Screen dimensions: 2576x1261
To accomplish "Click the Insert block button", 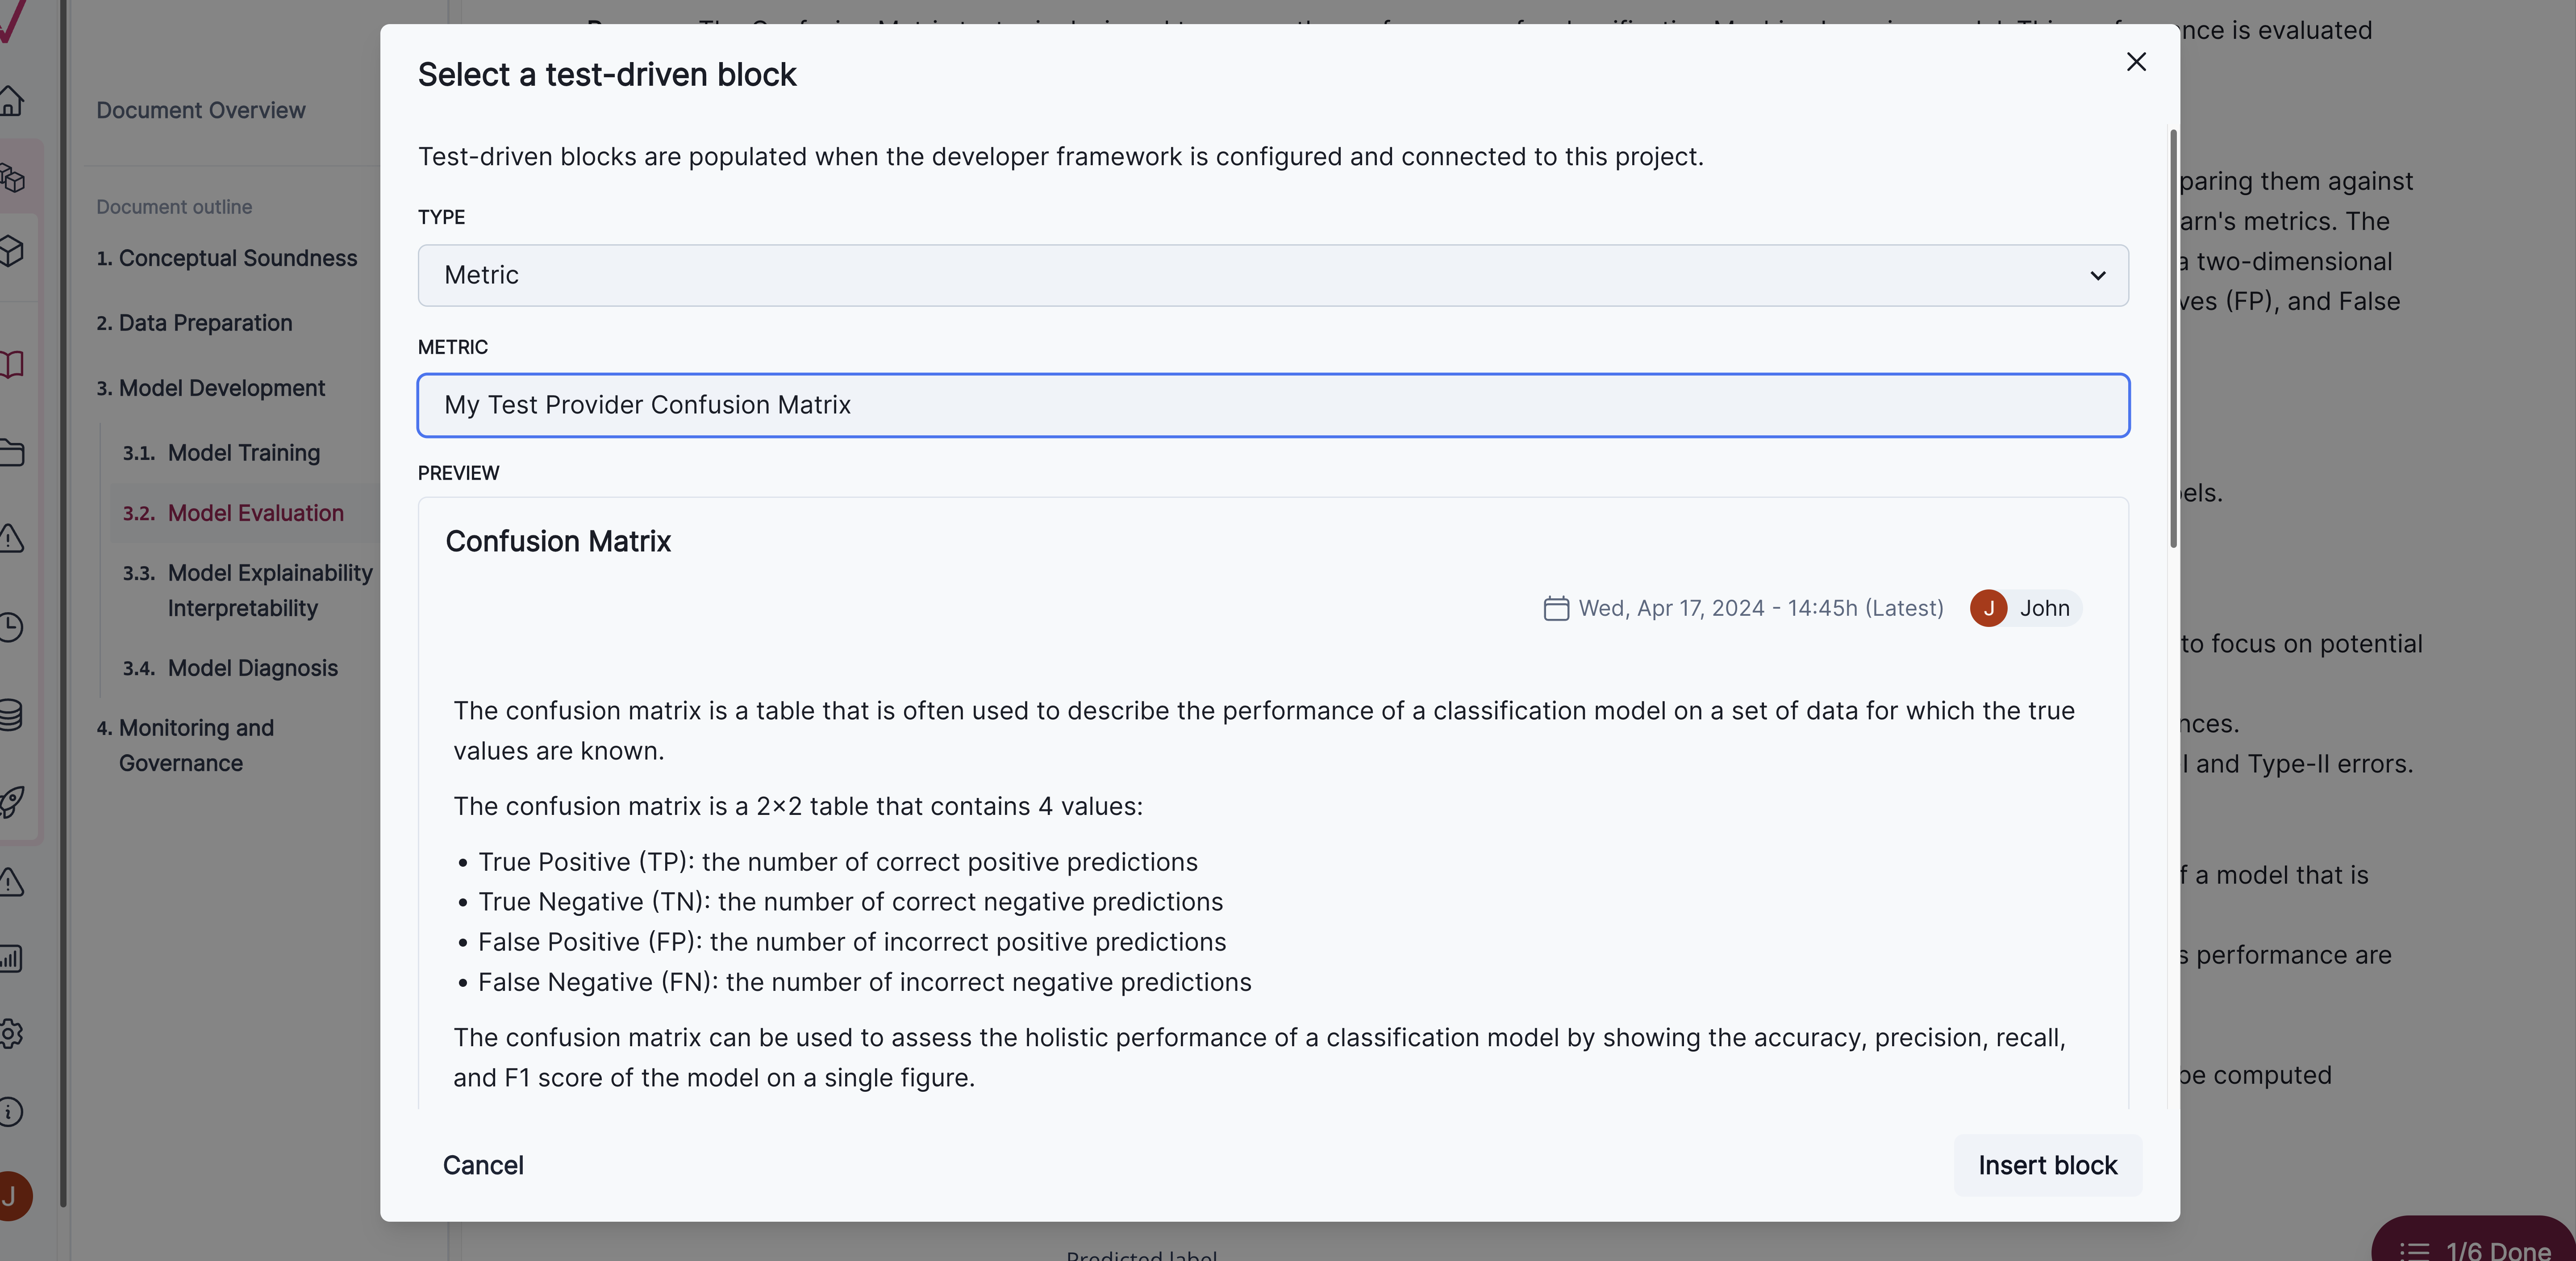I will tap(2047, 1165).
